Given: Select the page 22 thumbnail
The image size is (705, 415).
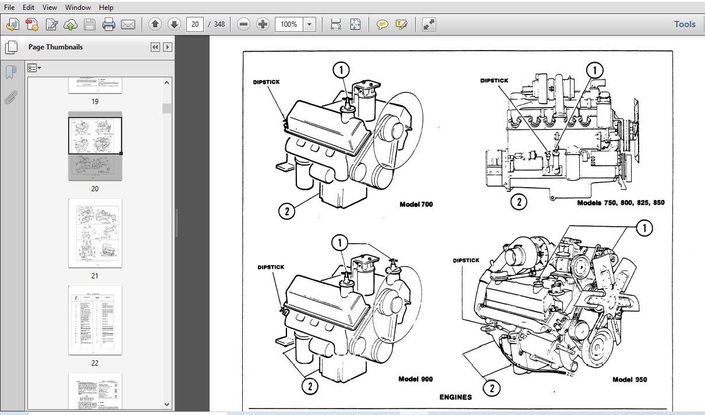Looking at the screenshot, I should 95,320.
